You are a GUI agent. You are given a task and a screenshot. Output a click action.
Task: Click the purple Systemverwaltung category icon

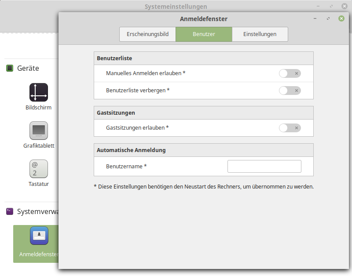click(x=9, y=211)
